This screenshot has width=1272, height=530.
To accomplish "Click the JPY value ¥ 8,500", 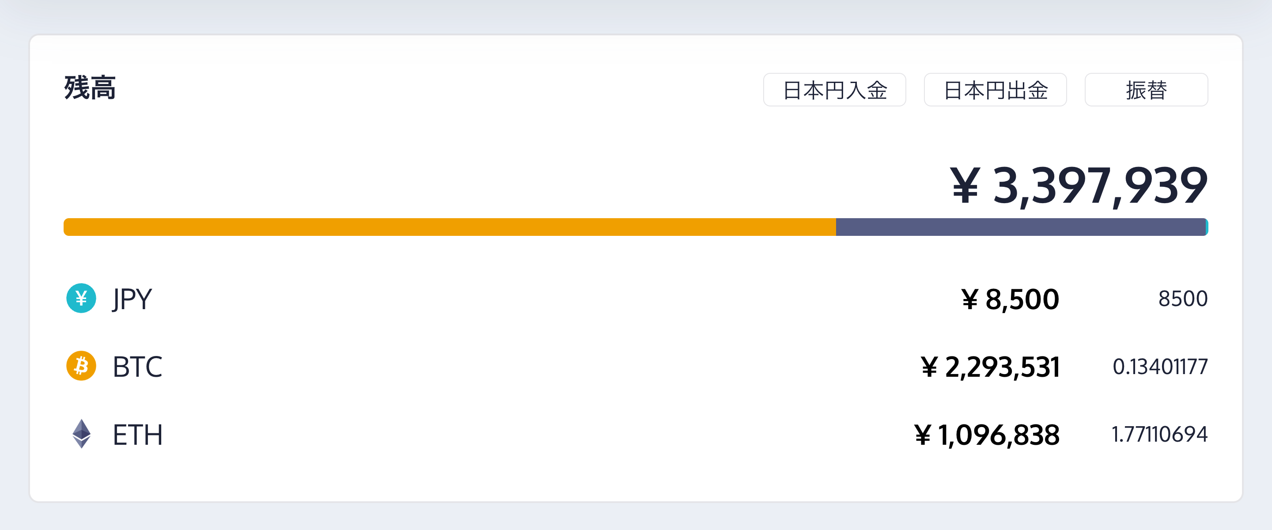I will [x=1010, y=299].
